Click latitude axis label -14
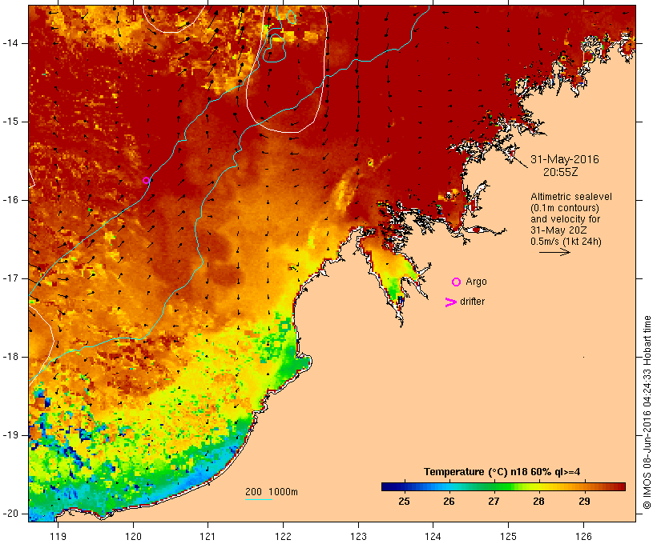Image resolution: width=657 pixels, height=544 pixels. (x=10, y=43)
